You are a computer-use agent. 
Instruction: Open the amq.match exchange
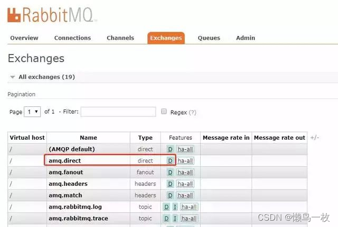(x=65, y=195)
